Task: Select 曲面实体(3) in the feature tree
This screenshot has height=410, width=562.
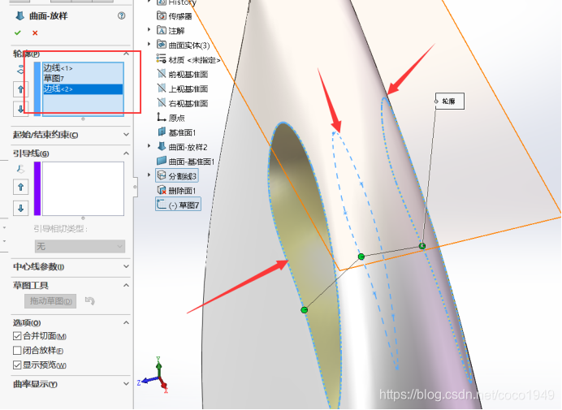Action: (189, 45)
